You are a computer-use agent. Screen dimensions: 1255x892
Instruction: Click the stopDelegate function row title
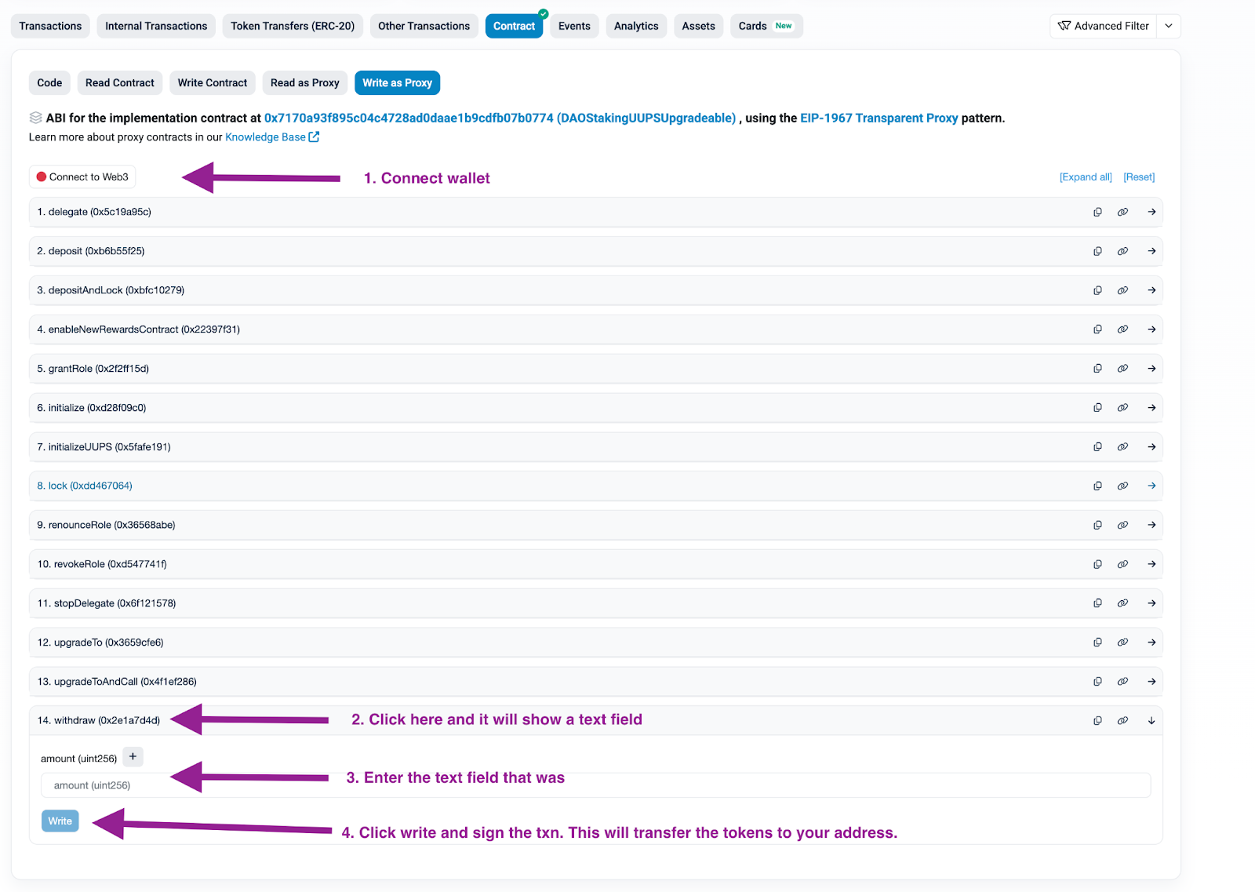[x=107, y=603]
